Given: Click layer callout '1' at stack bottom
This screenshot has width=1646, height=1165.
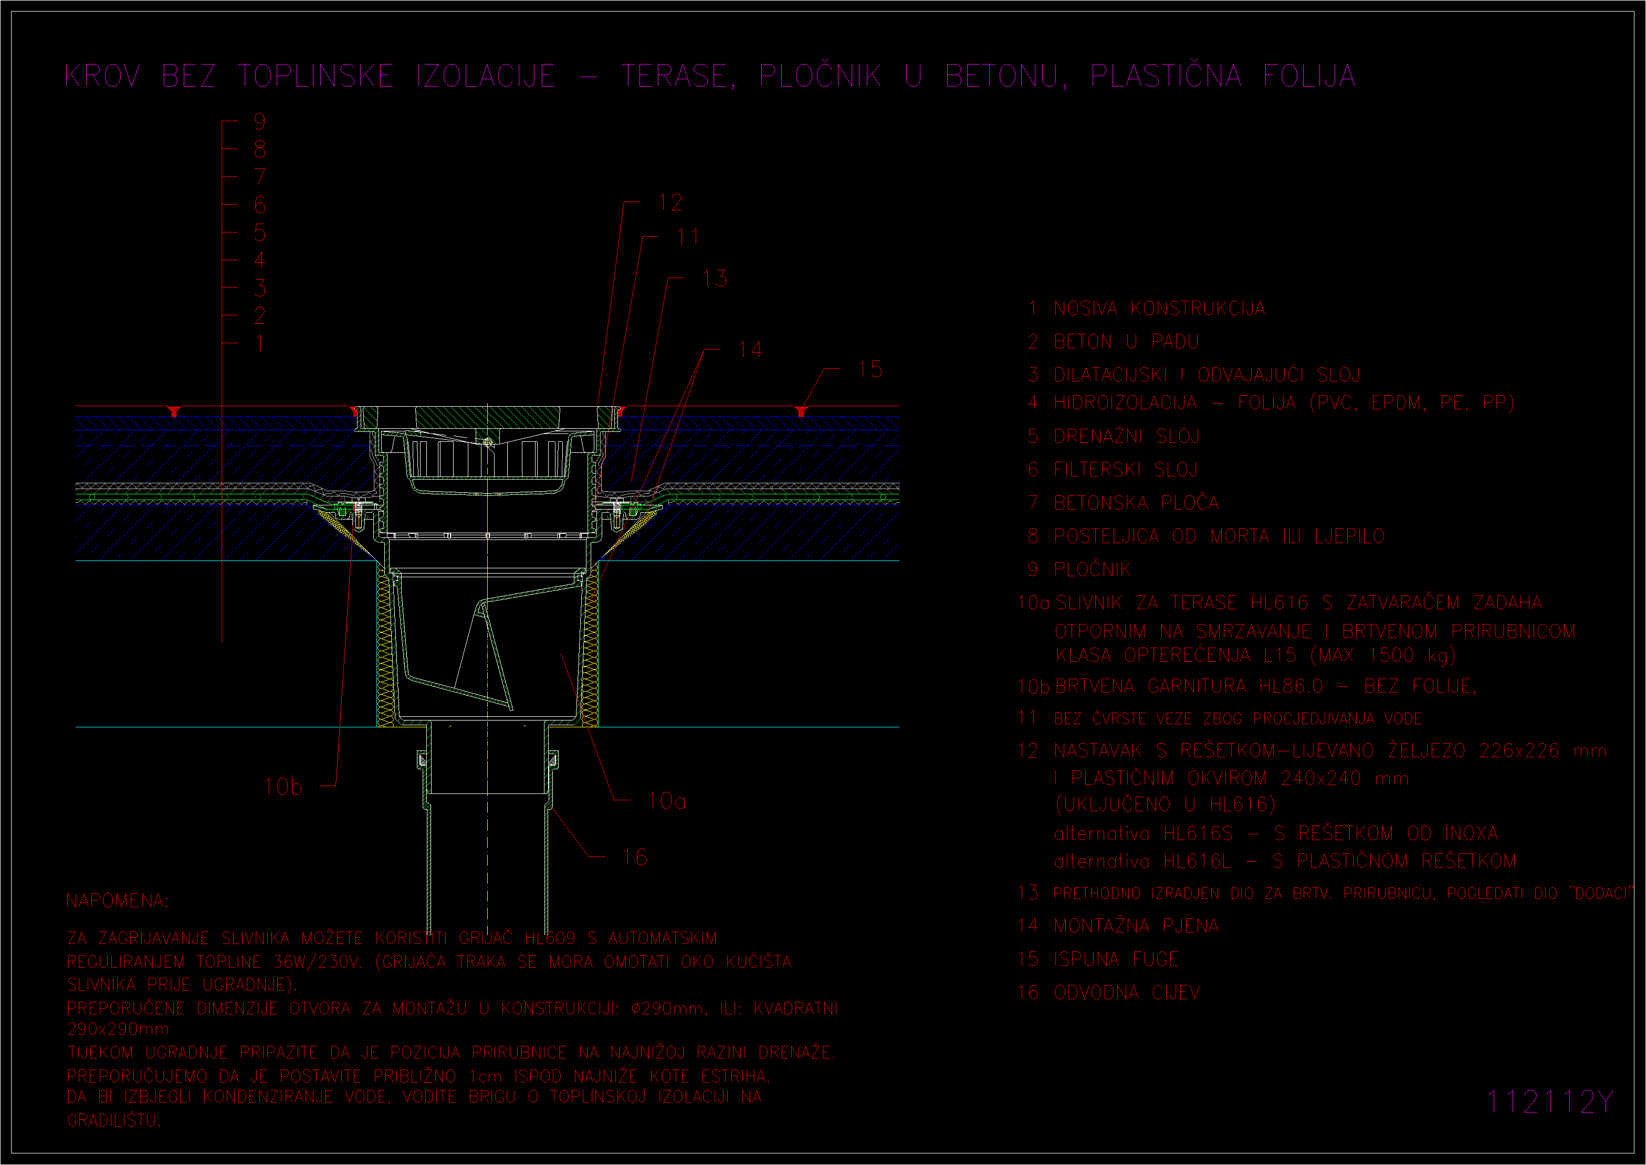Looking at the screenshot, I should tap(260, 343).
